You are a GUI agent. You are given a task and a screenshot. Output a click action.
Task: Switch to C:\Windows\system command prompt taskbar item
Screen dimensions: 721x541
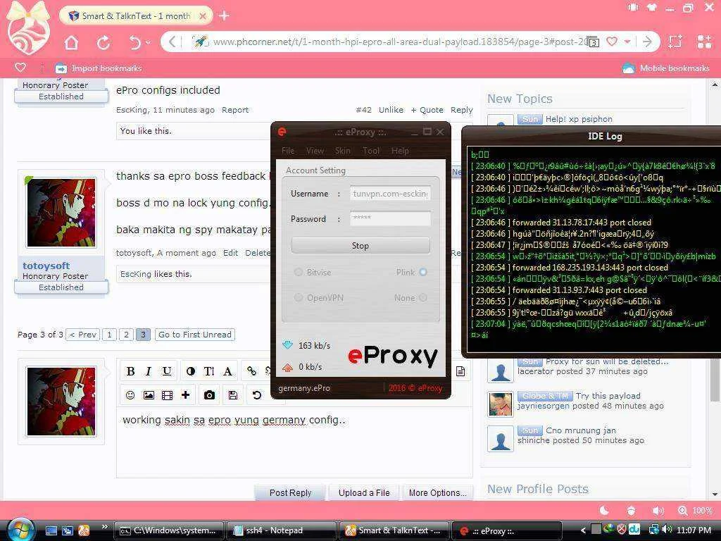point(169,530)
